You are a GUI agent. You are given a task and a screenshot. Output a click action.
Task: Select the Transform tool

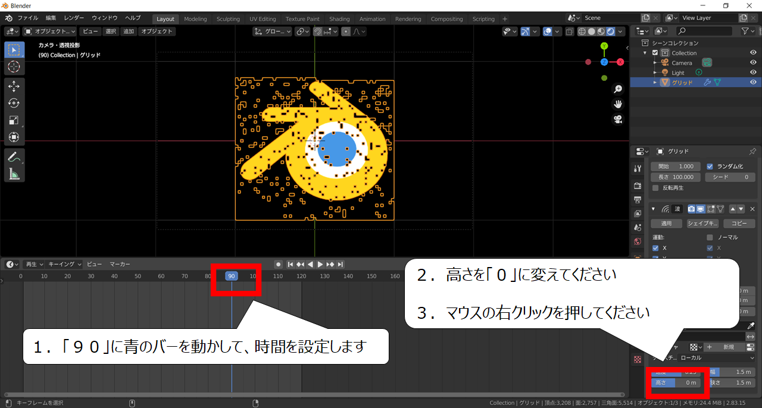(14, 137)
